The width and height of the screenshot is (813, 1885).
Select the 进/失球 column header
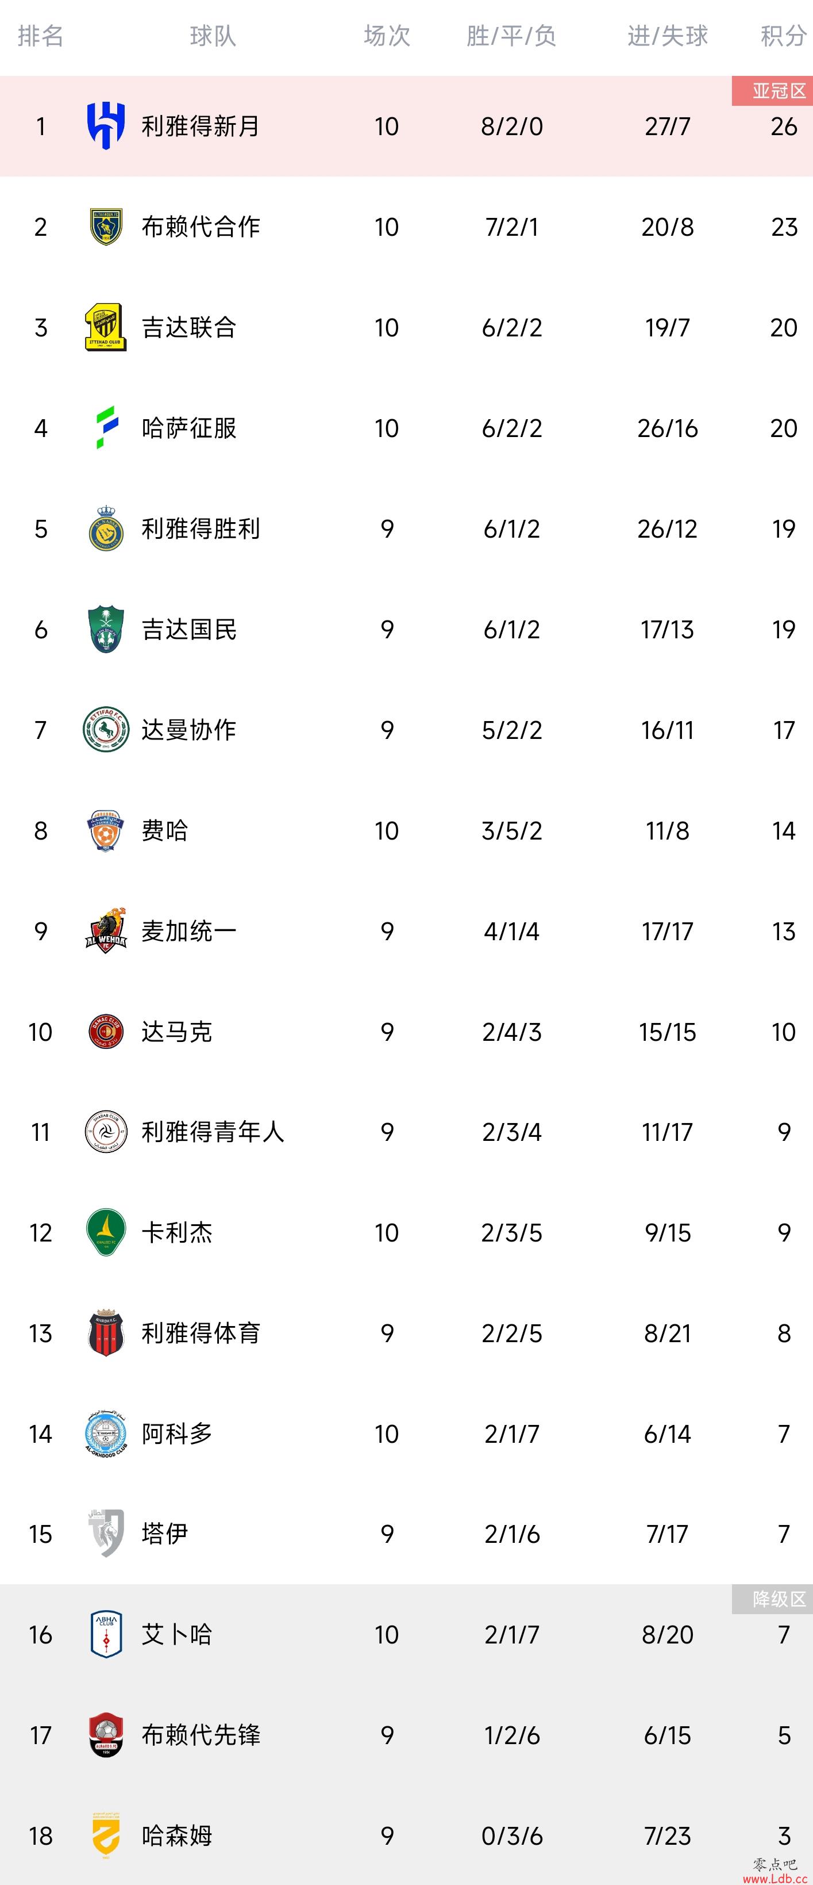pyautogui.click(x=668, y=36)
